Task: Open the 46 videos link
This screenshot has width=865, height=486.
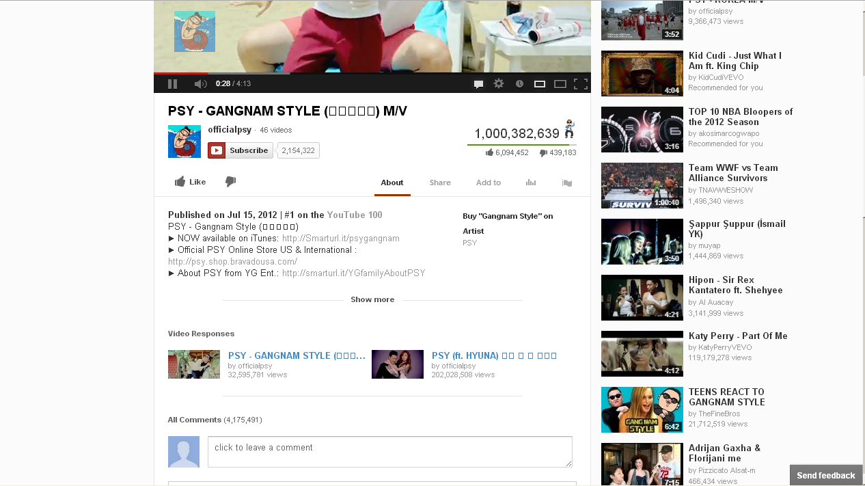Action: pyautogui.click(x=275, y=130)
